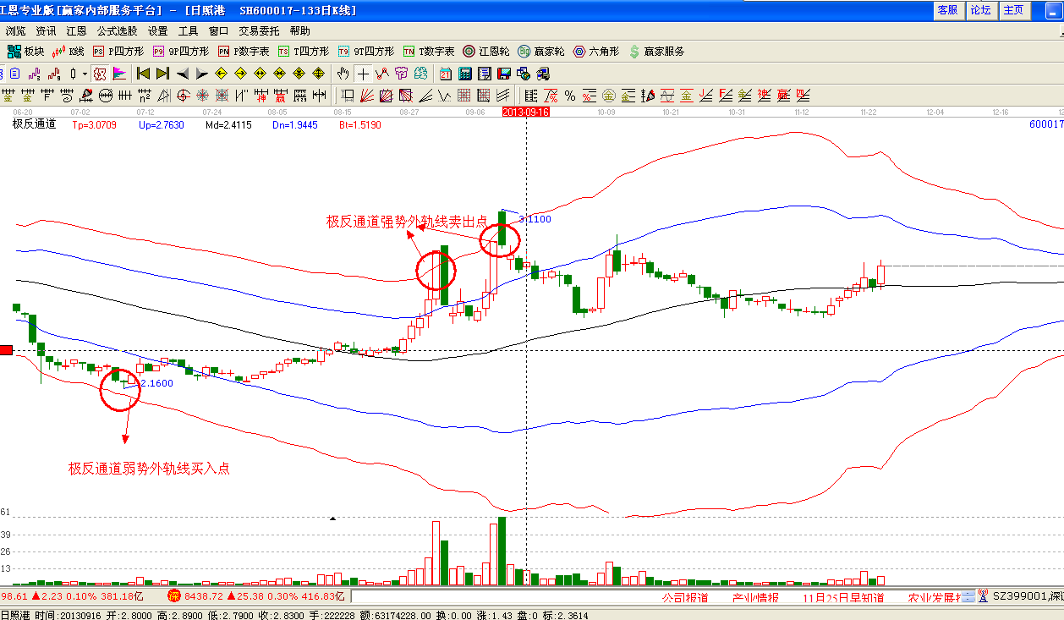
Task: Click the 公司报道 news link
Action: [684, 597]
